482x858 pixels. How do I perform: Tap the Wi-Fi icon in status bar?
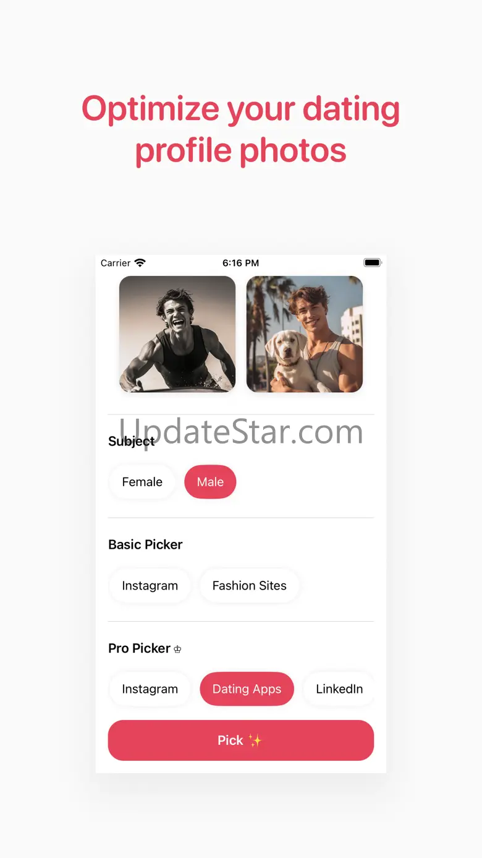(140, 263)
